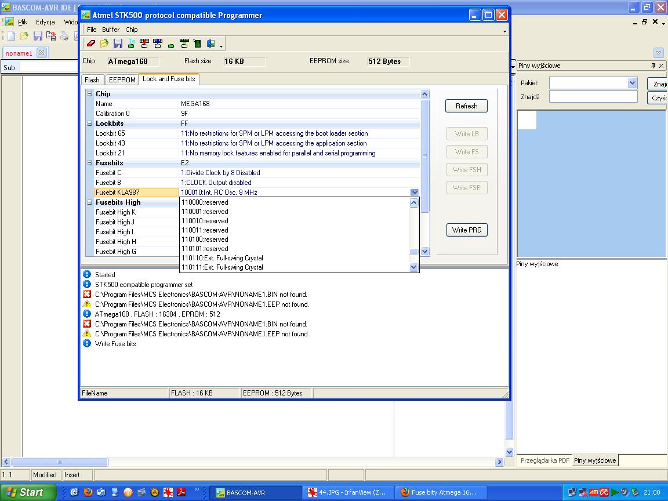The width and height of the screenshot is (668, 501).
Task: Switch to the EEPROM tab
Action: pyautogui.click(x=122, y=80)
